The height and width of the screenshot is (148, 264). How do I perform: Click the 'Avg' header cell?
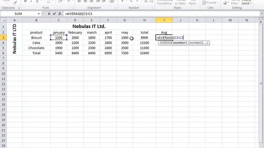[164, 32]
